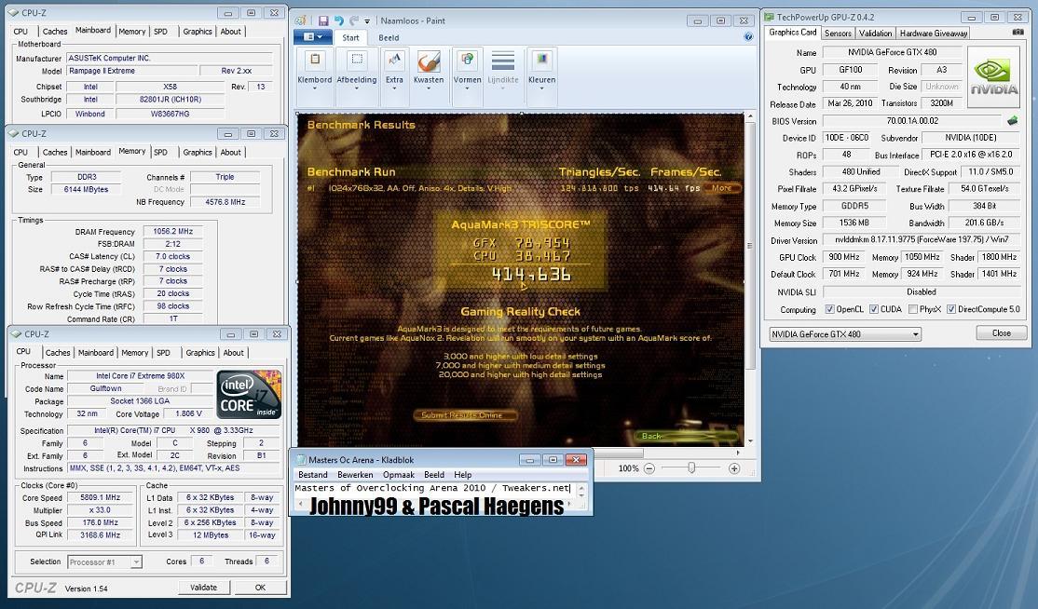This screenshot has height=609, width=1038.
Task: Open Caches tab in bottom CPU-Z window
Action: 58,353
